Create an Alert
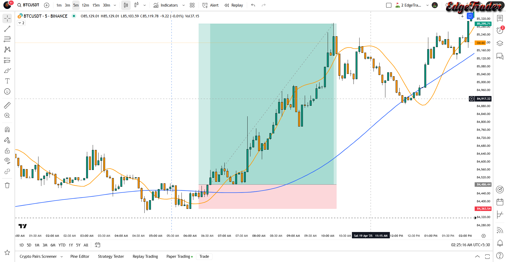This screenshot has height=262, width=506. [x=210, y=5]
